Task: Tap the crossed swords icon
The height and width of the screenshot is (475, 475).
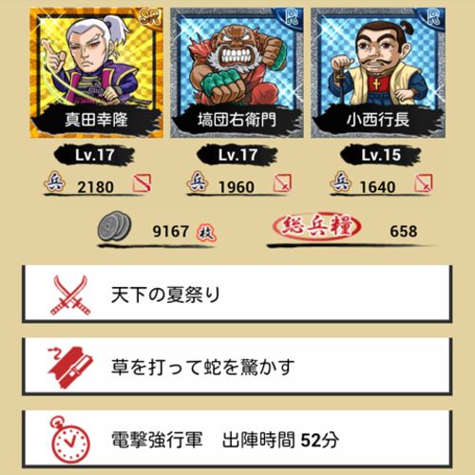Action: click(70, 295)
